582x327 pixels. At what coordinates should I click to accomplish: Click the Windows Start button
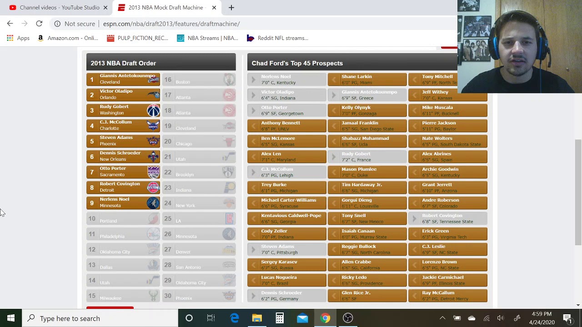point(11,318)
